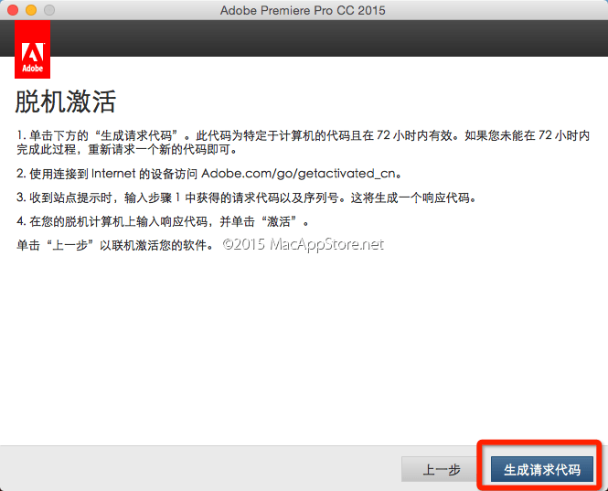The width and height of the screenshot is (608, 491).
Task: Open the Adobe.com/go/getactivated_cn address
Action: [x=300, y=173]
